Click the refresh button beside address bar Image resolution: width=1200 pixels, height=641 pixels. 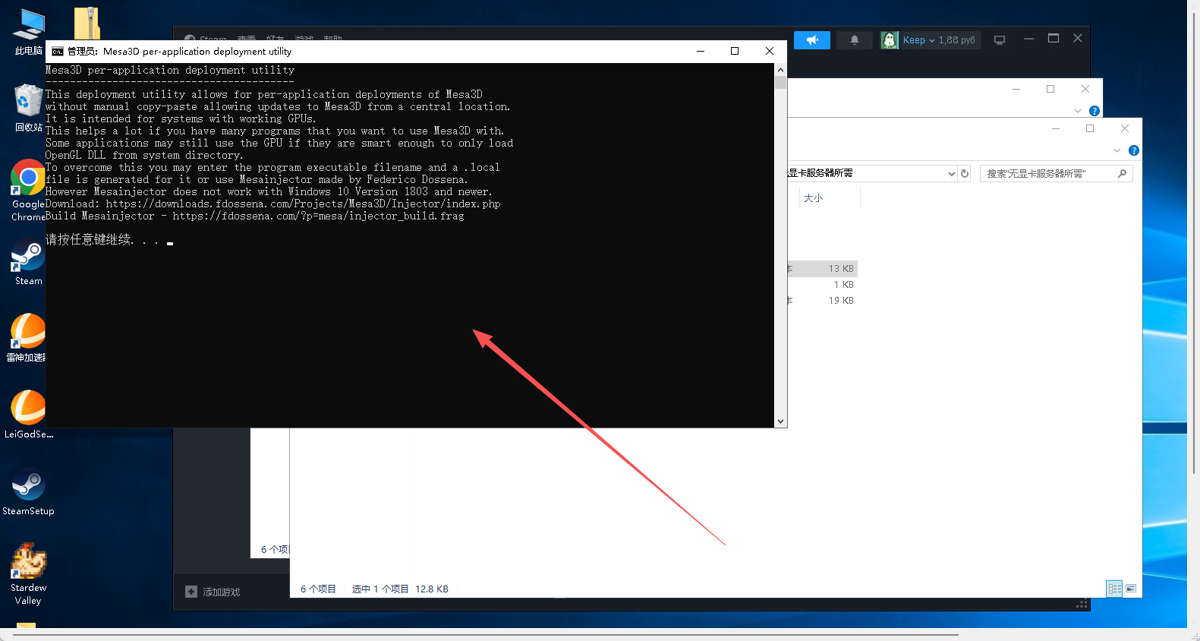coord(965,174)
